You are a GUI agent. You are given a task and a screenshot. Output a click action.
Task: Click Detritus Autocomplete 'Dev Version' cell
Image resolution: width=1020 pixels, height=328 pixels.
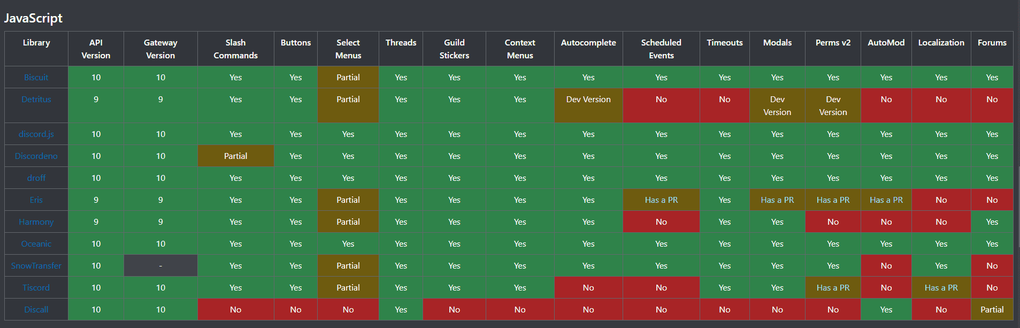click(588, 100)
